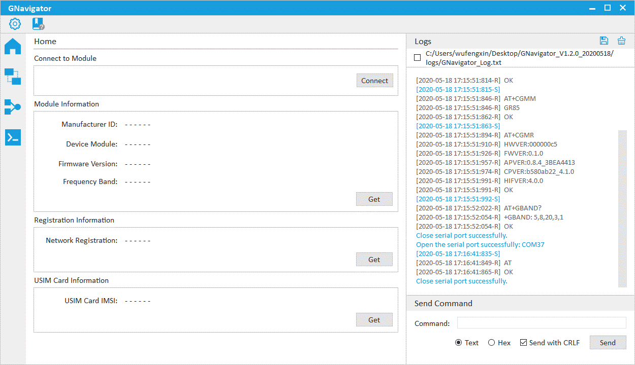Clear logs with the broom icon

(621, 41)
